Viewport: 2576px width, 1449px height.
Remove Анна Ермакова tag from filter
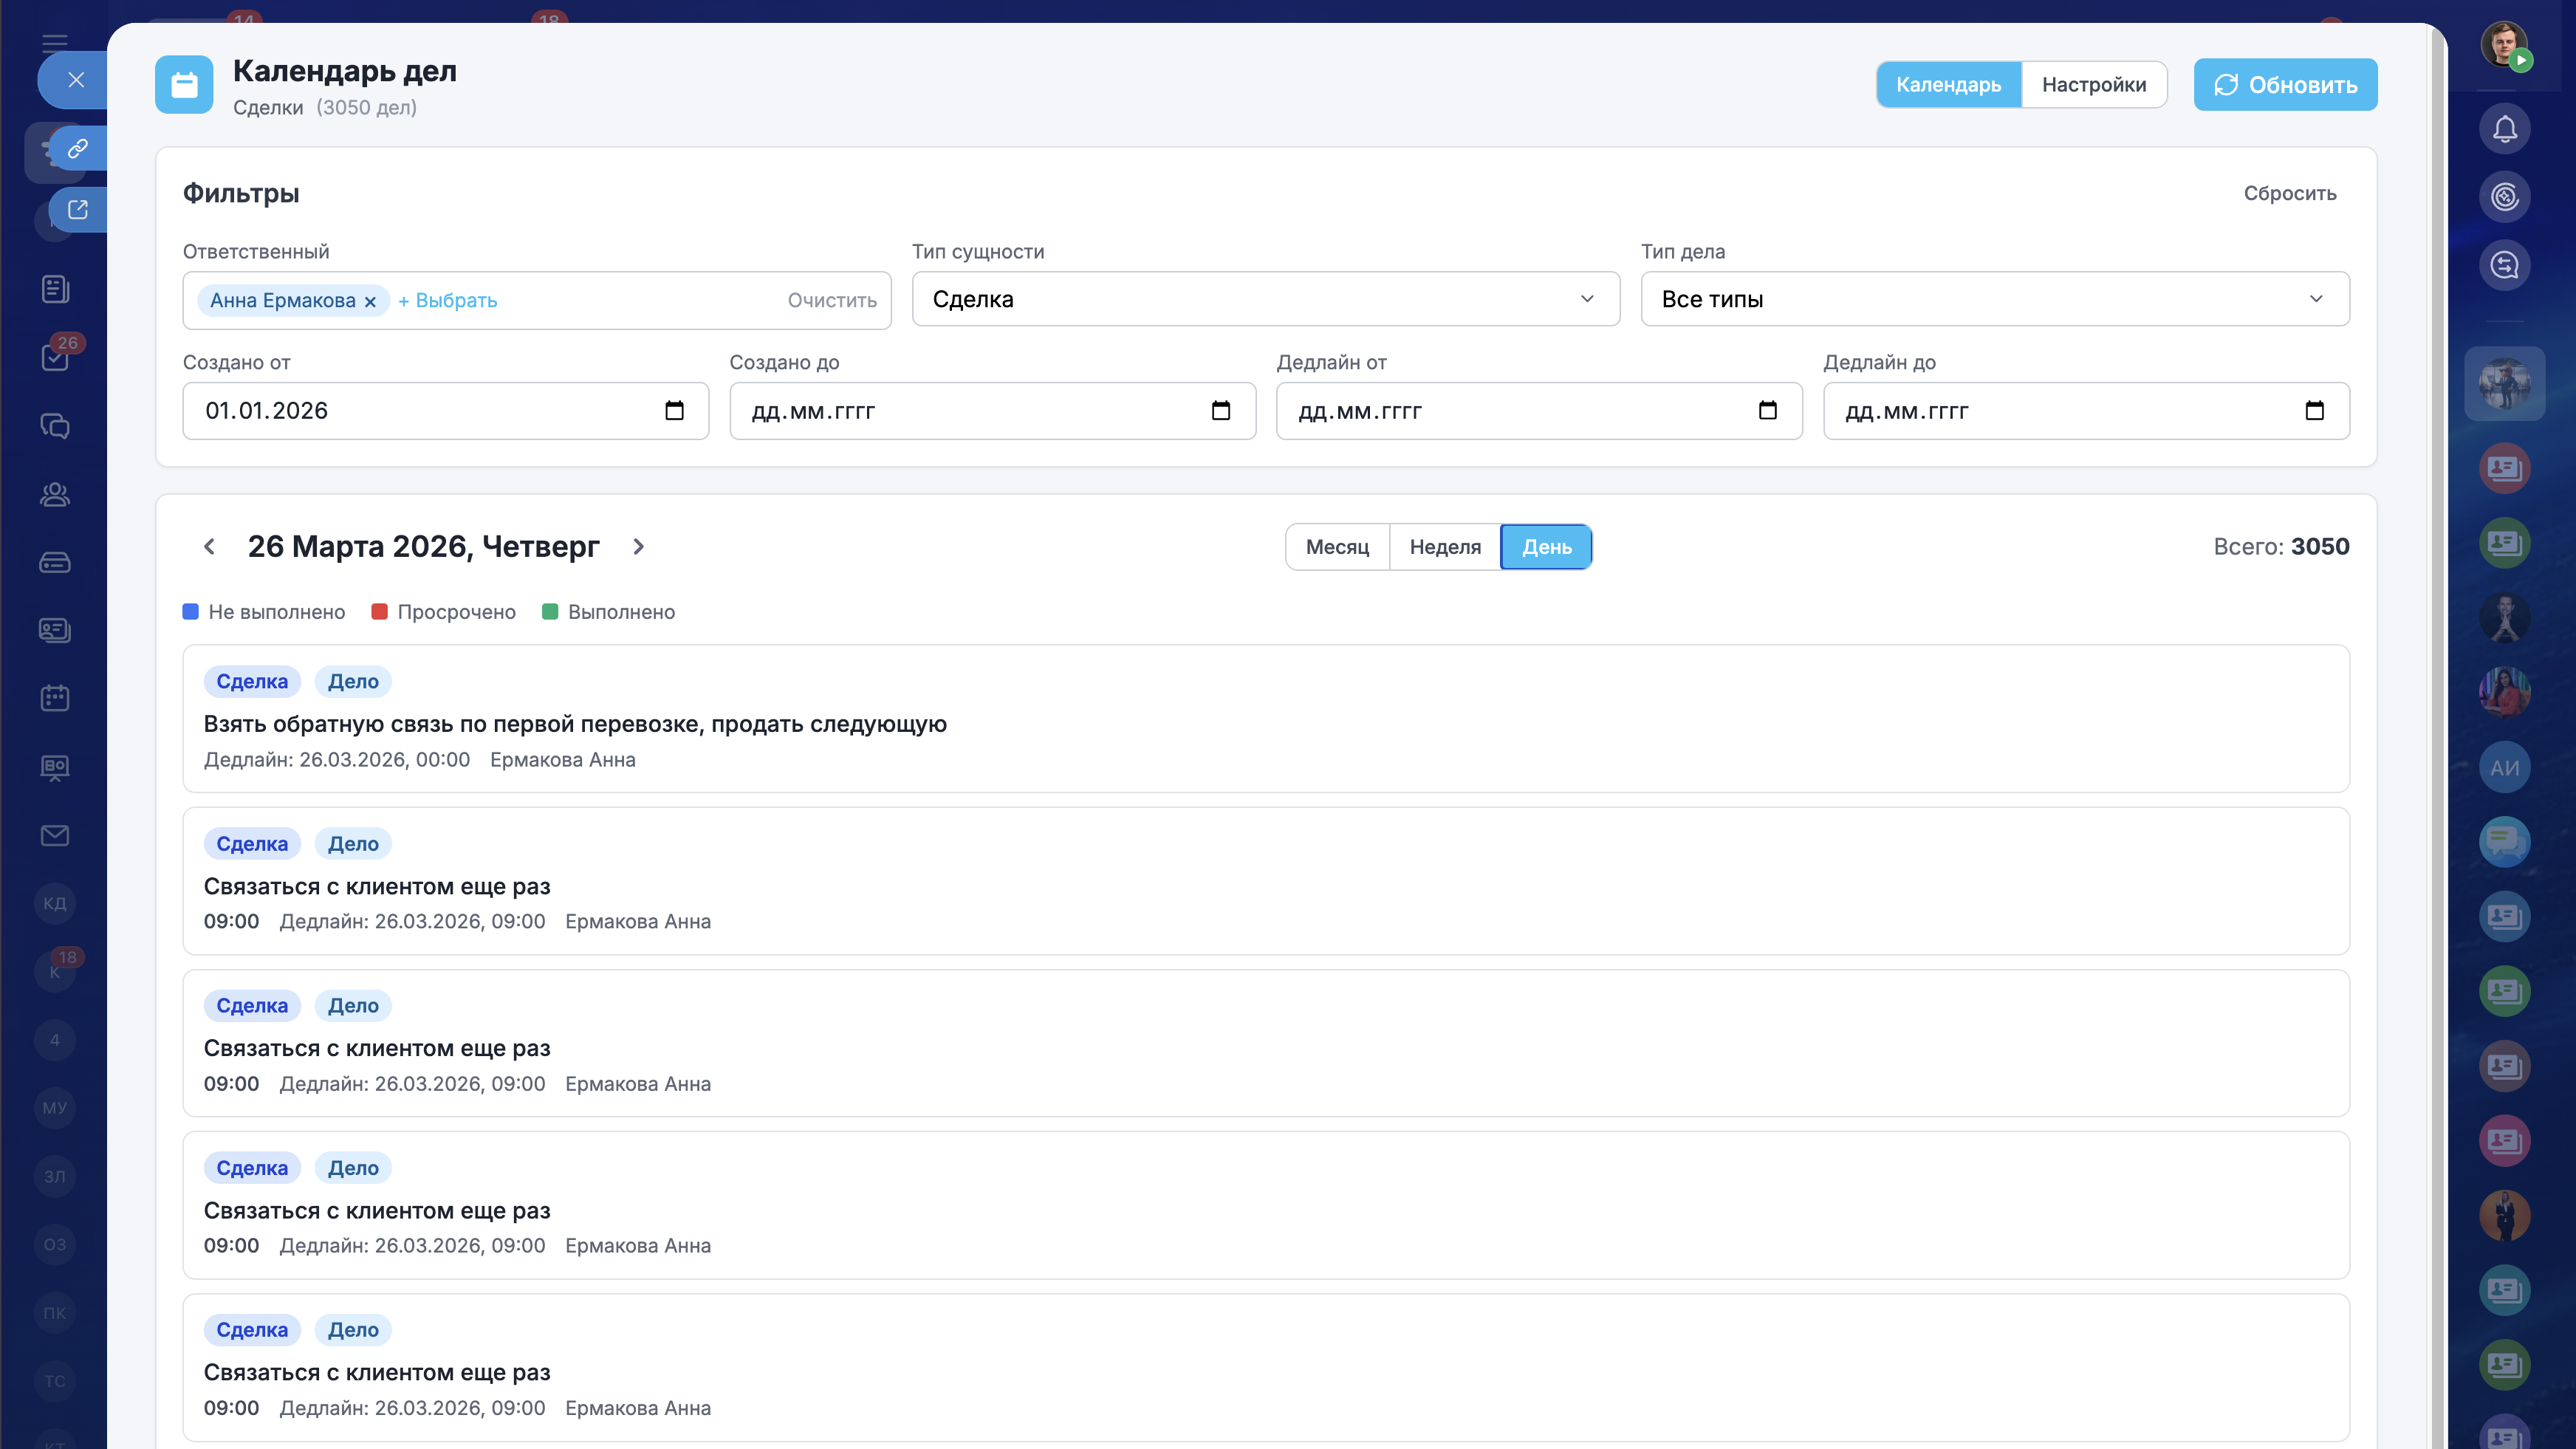coord(370,301)
